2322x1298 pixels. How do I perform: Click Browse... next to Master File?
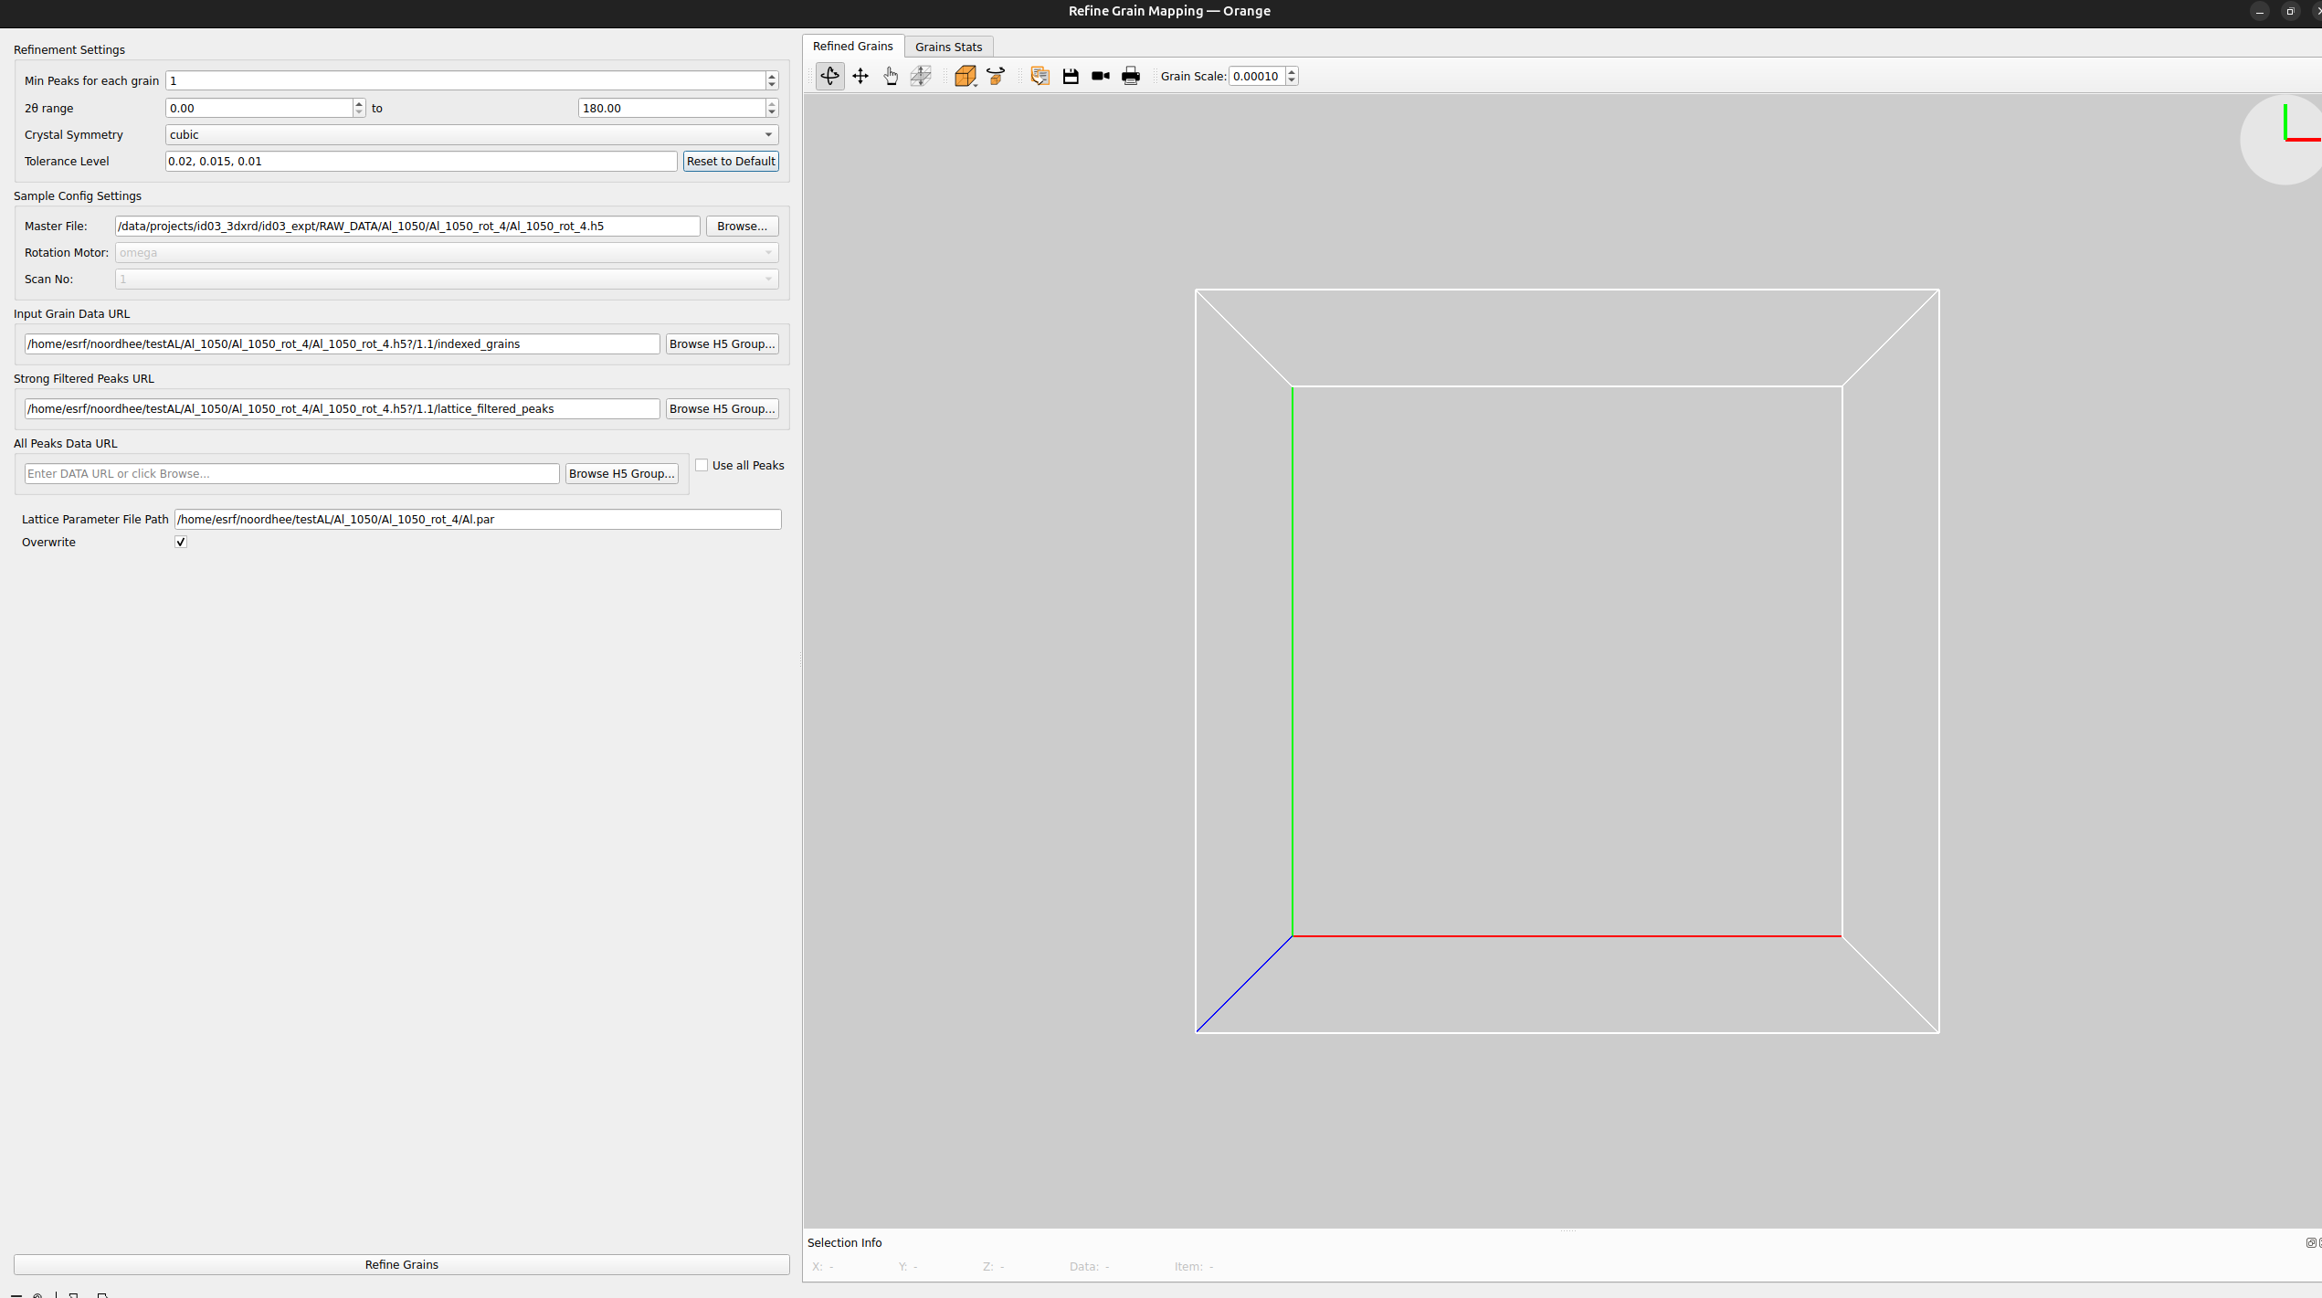point(742,226)
